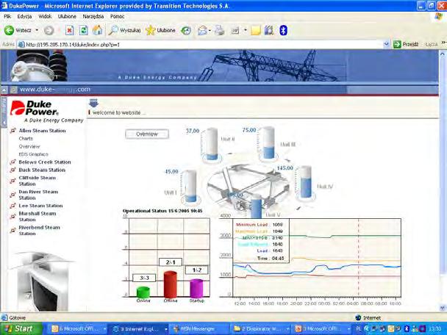
Task: Click the Windows Start button
Action: coord(21,328)
